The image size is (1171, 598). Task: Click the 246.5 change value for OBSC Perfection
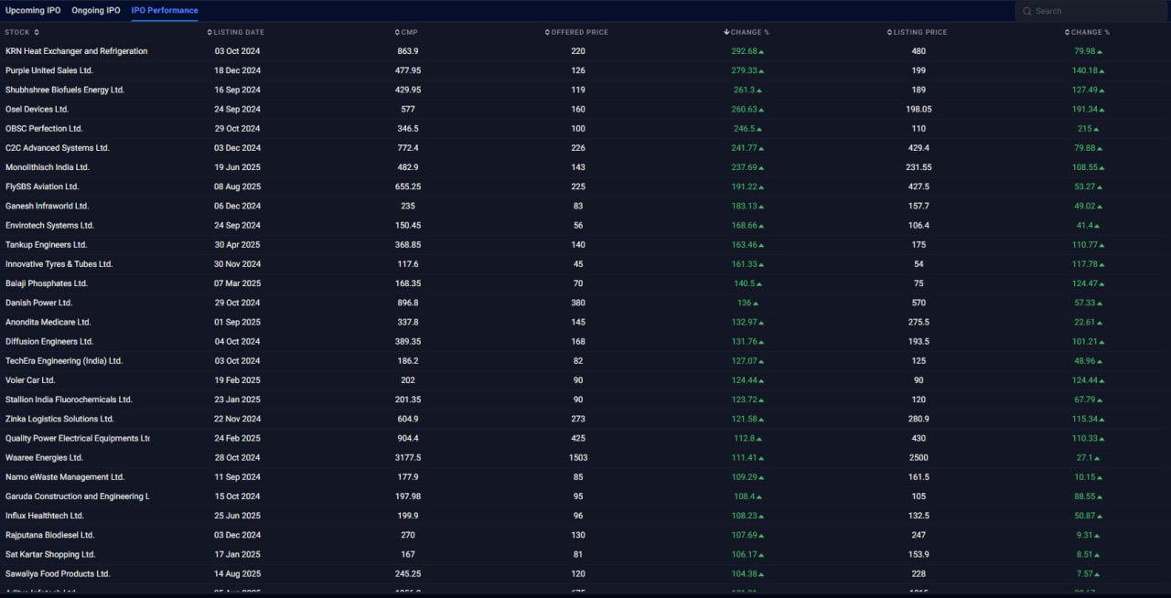[745, 129]
